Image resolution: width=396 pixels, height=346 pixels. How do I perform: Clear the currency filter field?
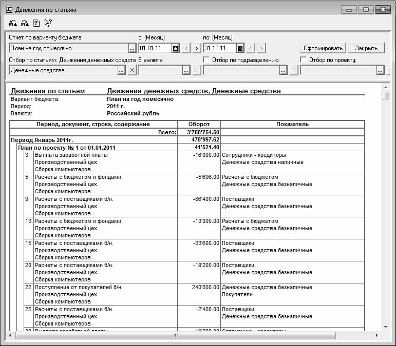point(197,70)
